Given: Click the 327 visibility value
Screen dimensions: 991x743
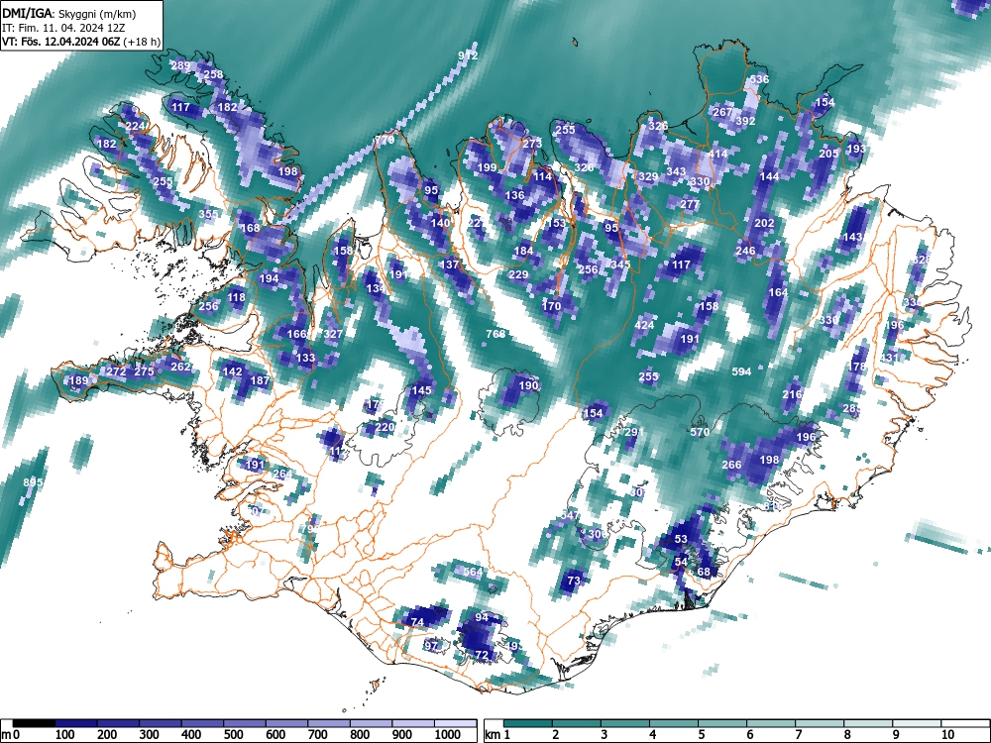Looking at the screenshot, I should coord(333,334).
